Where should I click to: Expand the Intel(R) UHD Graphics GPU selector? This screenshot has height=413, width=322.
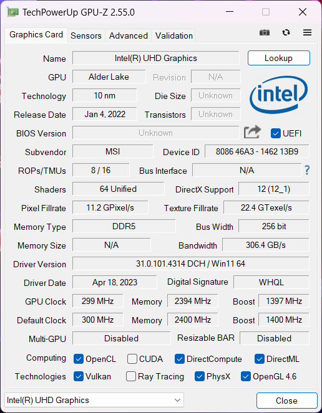coord(94,401)
